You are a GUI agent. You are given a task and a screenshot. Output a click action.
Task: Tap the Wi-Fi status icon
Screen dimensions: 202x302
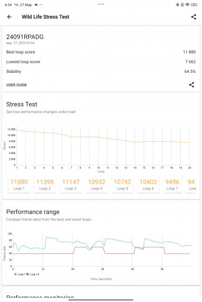(187, 5)
